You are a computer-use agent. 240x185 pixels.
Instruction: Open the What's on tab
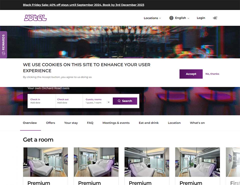pyautogui.click(x=197, y=123)
